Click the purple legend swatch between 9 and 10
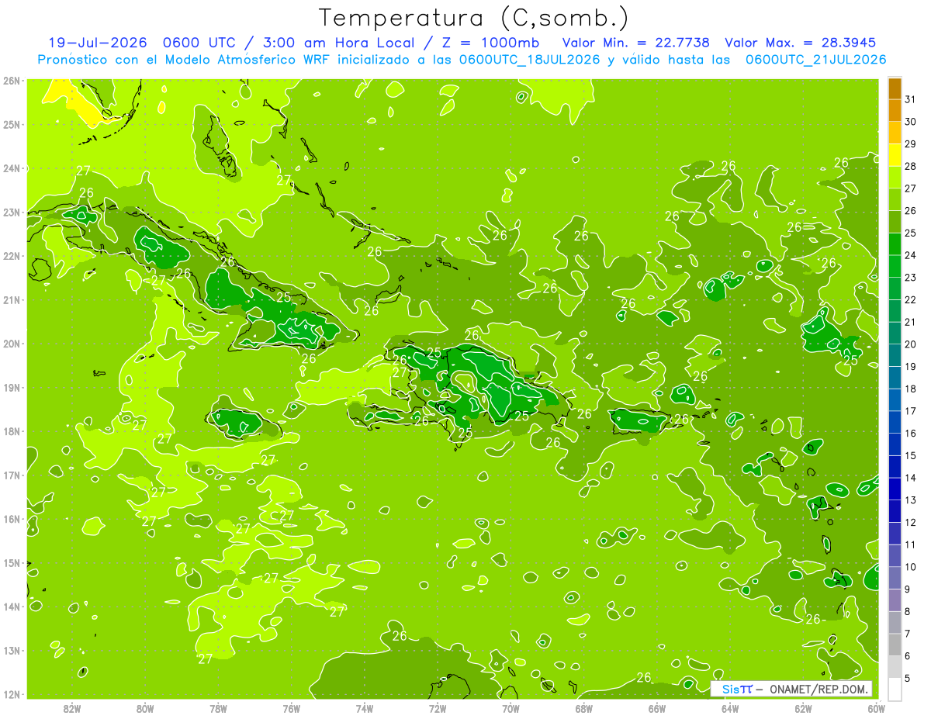This screenshot has width=931, height=719. (895, 578)
